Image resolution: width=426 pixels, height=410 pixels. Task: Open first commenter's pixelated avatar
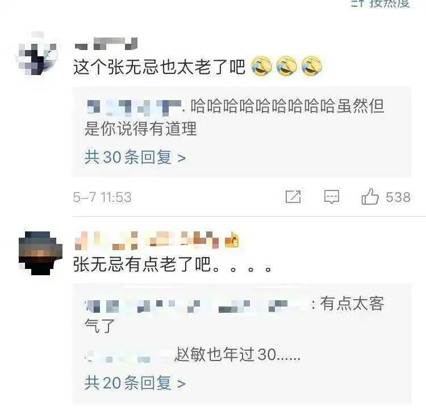point(37,54)
